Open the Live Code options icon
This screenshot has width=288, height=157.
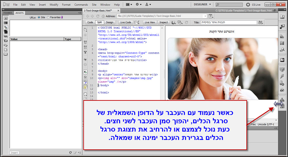pyautogui.click(x=137, y=22)
